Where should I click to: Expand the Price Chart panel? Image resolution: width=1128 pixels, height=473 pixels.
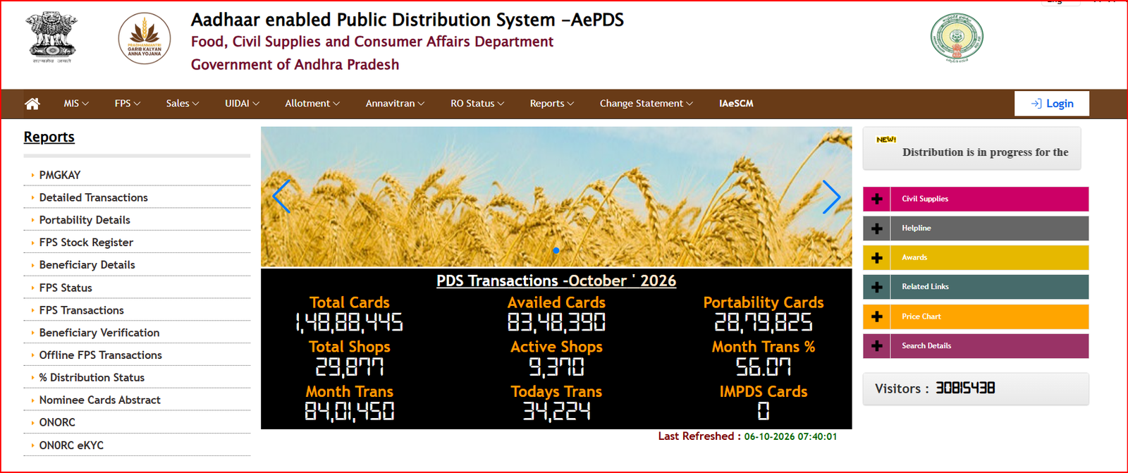click(976, 317)
